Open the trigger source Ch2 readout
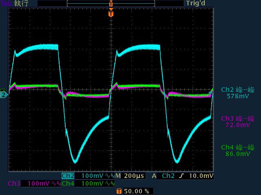This screenshot has height=195, width=261. pyautogui.click(x=168, y=176)
